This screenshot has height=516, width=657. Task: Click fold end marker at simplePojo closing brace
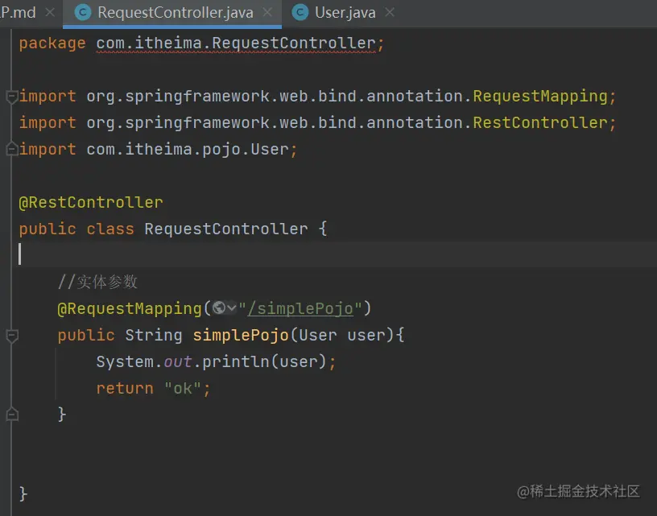(x=12, y=415)
